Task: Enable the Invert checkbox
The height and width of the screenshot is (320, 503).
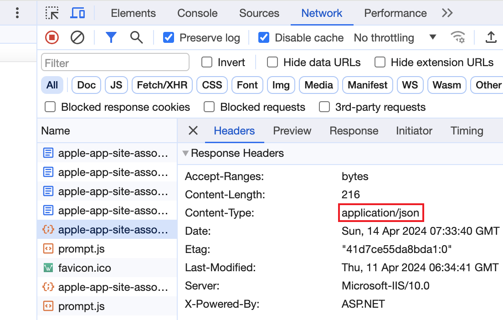Action: (x=207, y=62)
